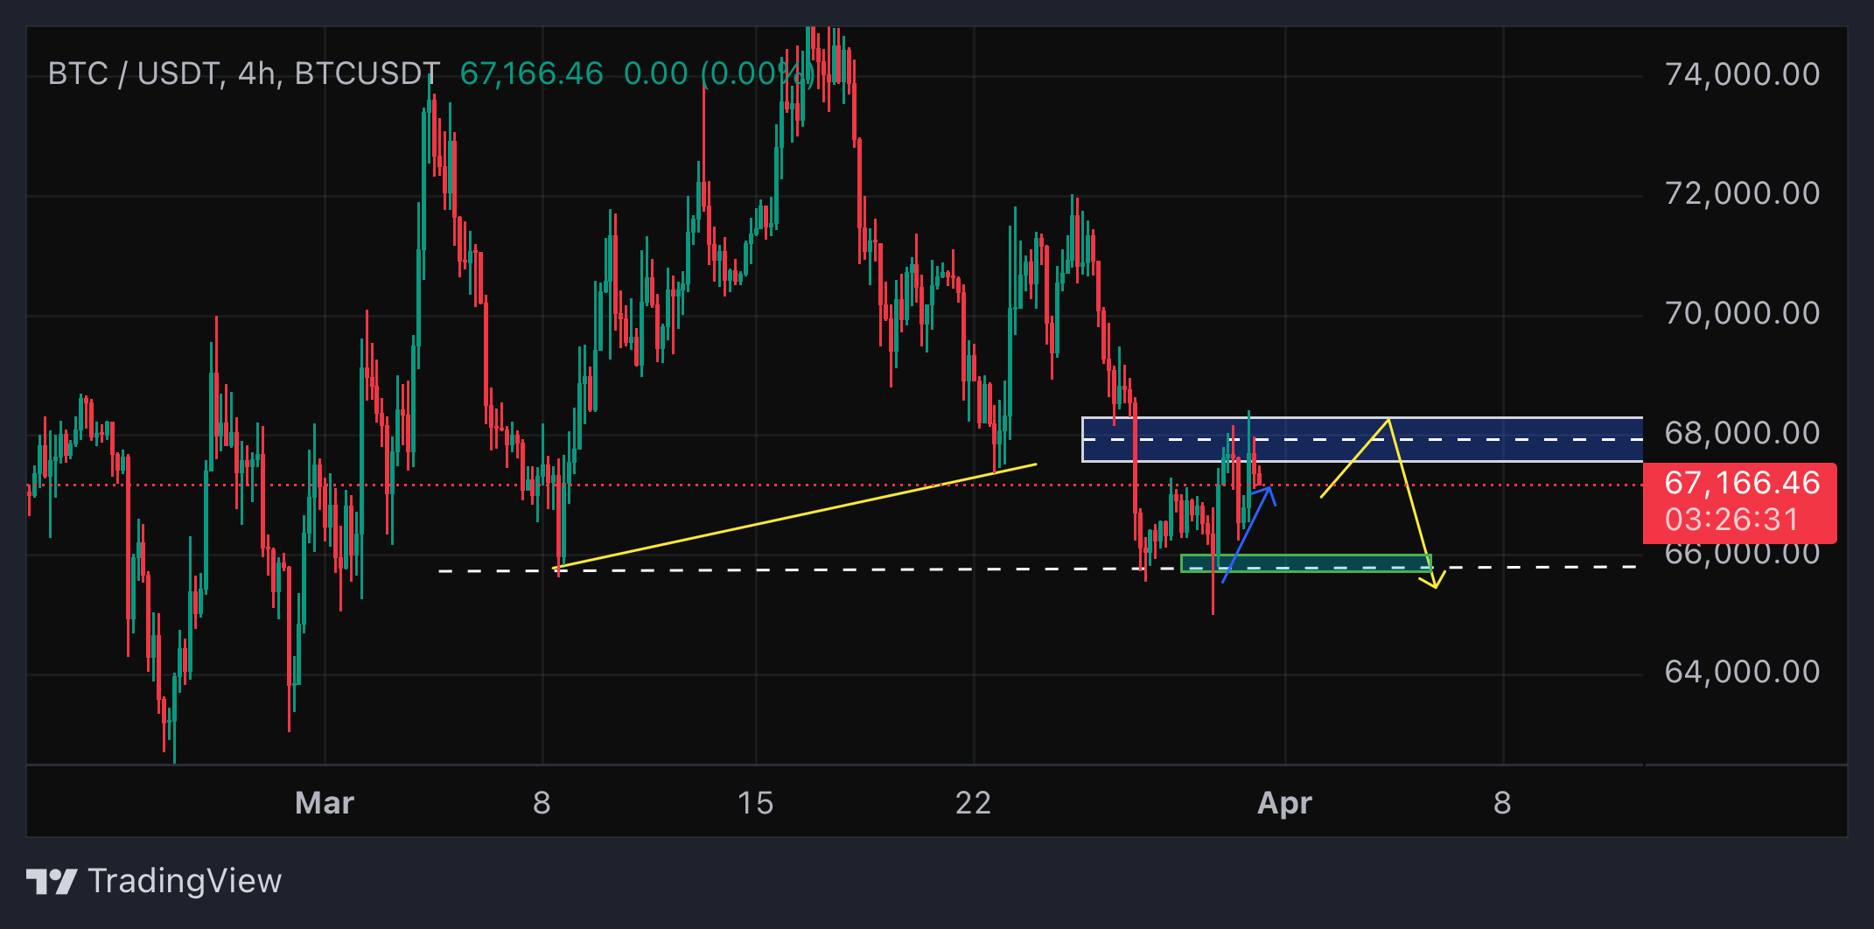Click the Mar label on time axis
This screenshot has height=929, width=1874.
325,803
